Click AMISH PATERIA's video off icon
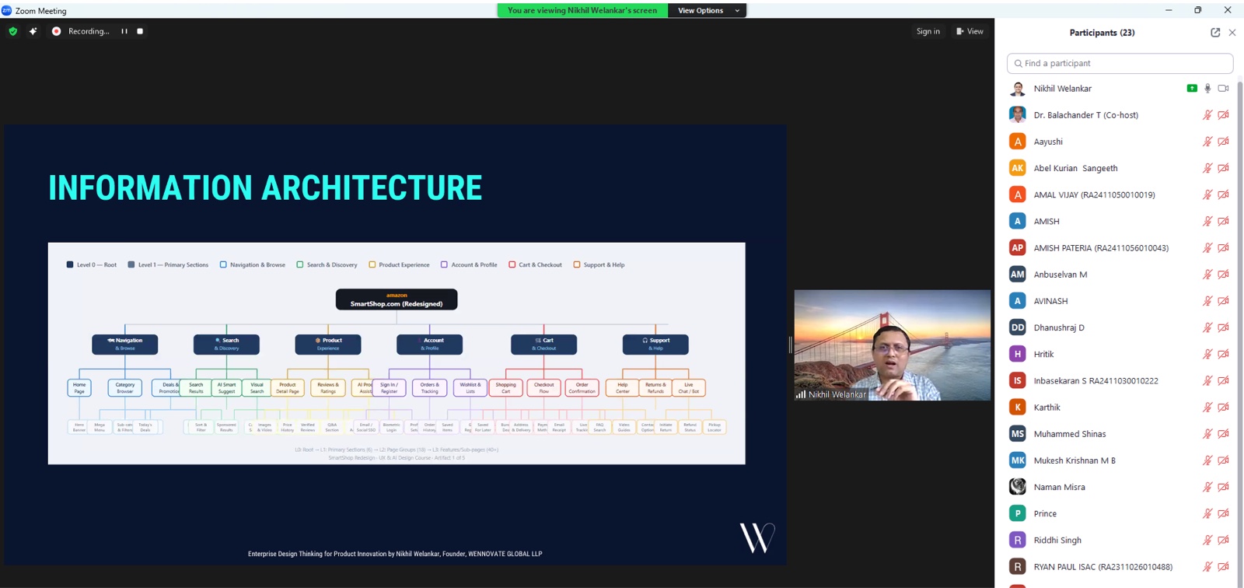The width and height of the screenshot is (1244, 588). point(1223,247)
